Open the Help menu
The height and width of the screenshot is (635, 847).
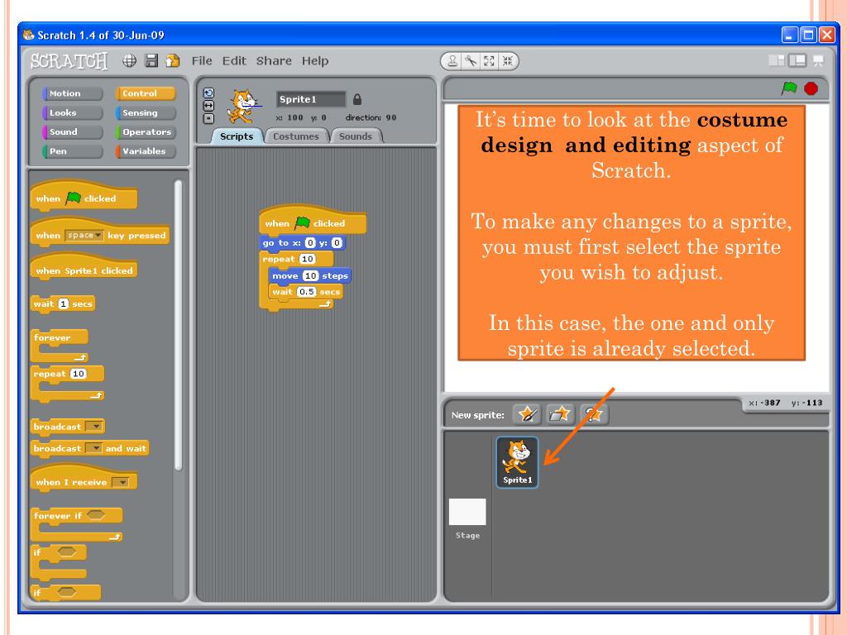point(315,61)
